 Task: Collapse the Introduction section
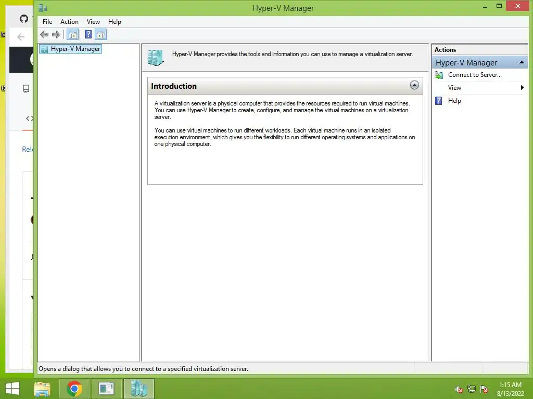click(414, 85)
